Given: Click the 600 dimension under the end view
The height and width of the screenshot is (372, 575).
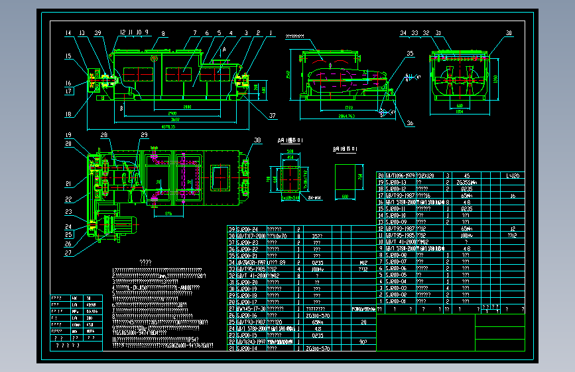Looking at the screenshot, I should click(460, 105).
